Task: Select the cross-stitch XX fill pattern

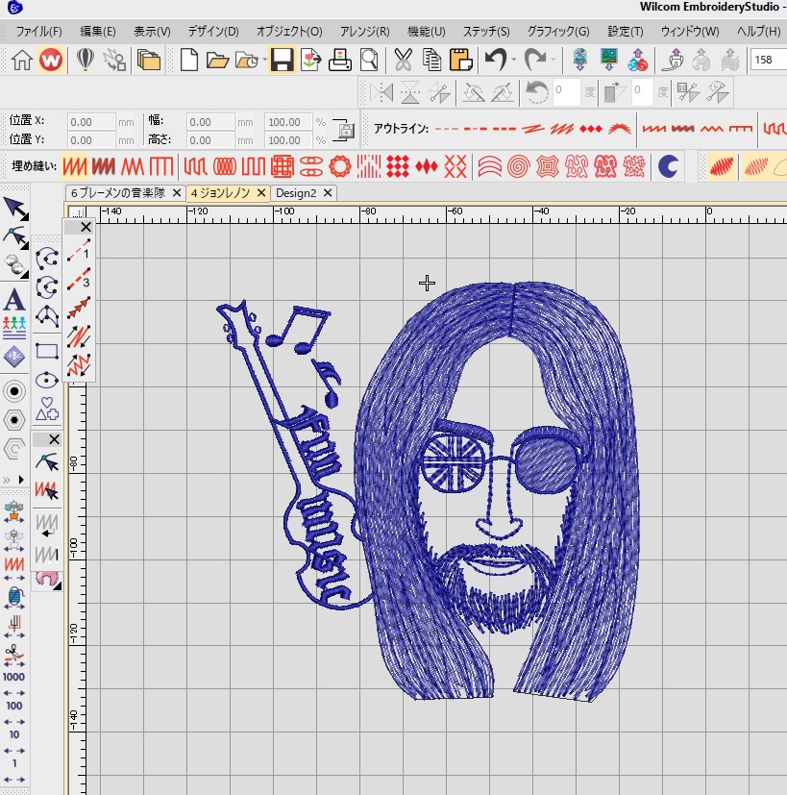Action: click(x=455, y=166)
